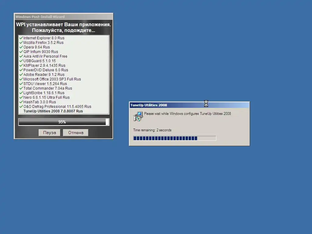Click the 95% WPI progress bar
The width and height of the screenshot is (312, 234).
tap(64, 122)
